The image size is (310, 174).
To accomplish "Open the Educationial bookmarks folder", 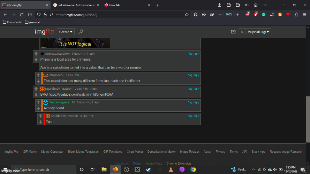I will click(13, 22).
